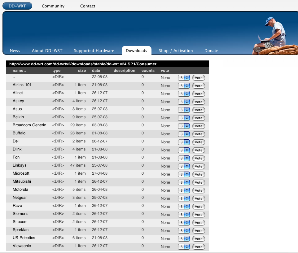This screenshot has width=298, height=253.
Task: Open rating dropdown in Asus row
Action: coord(184,110)
